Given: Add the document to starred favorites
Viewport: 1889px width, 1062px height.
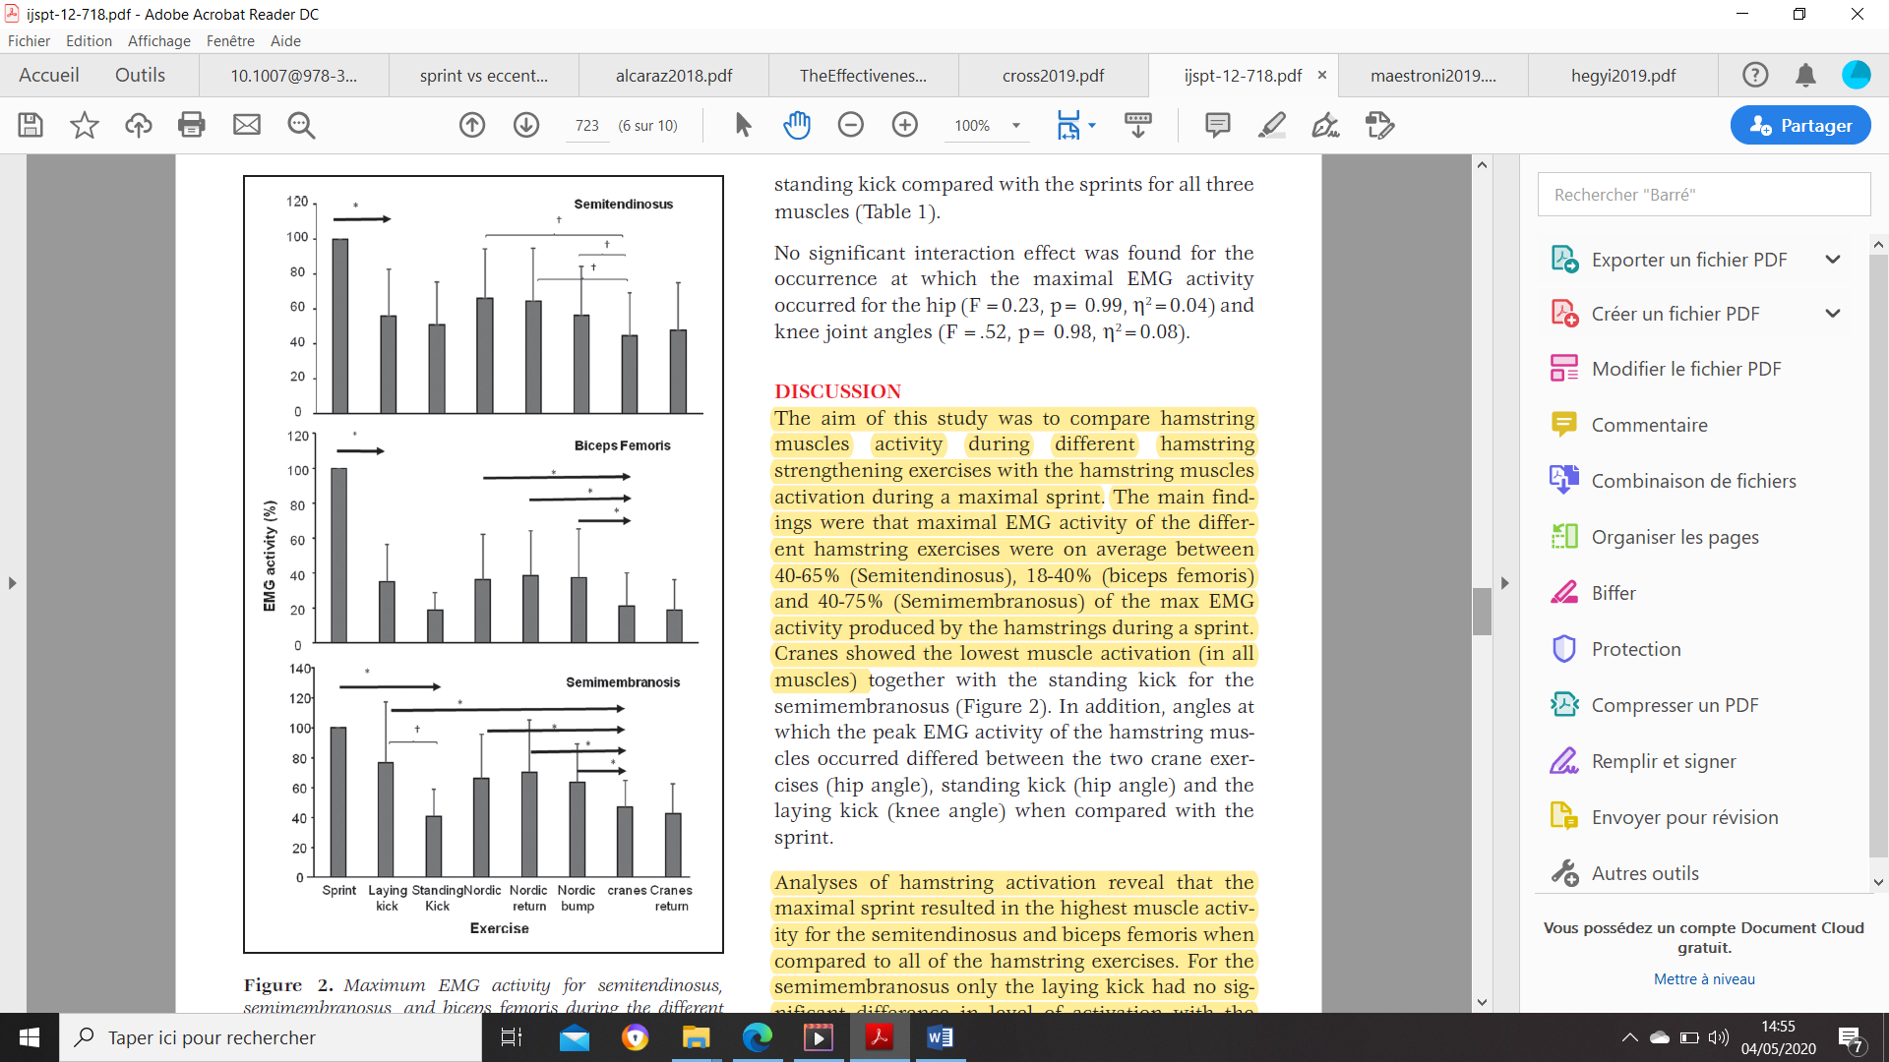Looking at the screenshot, I should click(85, 125).
